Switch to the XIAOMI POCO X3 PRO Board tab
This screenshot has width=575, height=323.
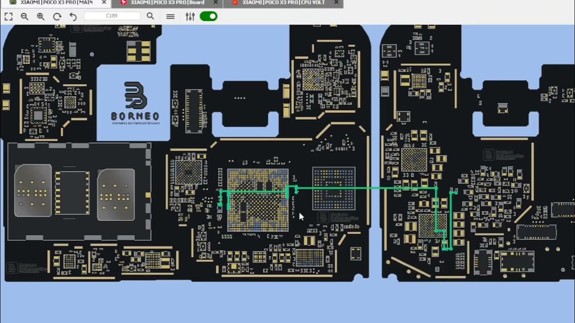point(167,3)
